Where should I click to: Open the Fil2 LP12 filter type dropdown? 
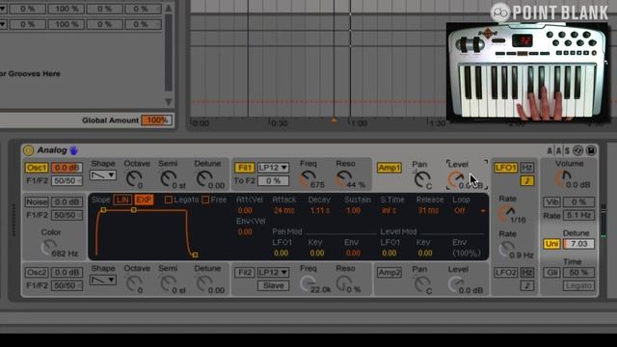point(273,272)
